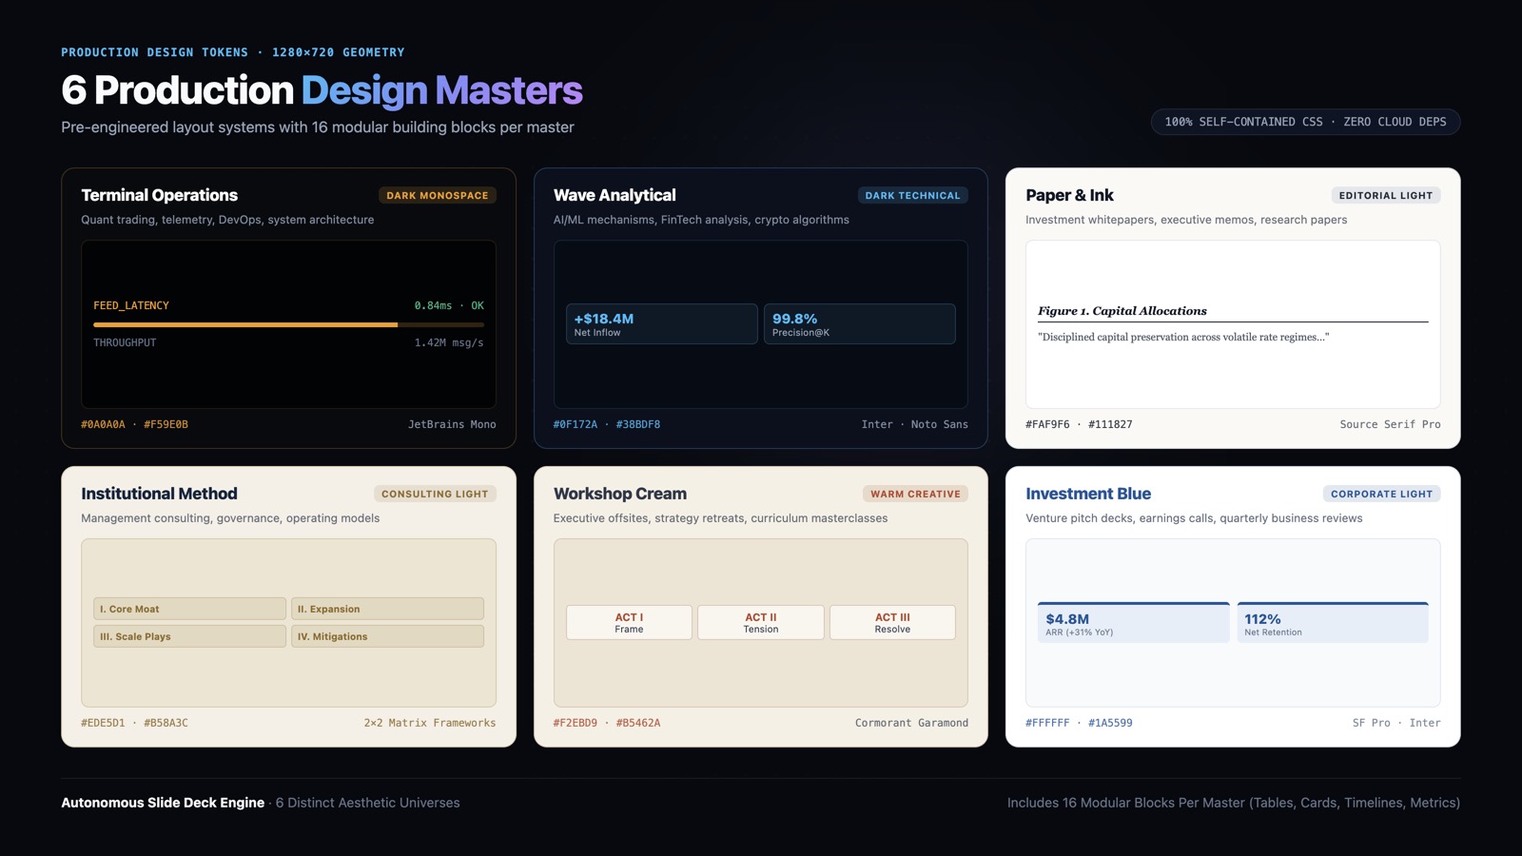
Task: Click the Autonomous Slide Deck Engine footer text
Action: tap(163, 803)
